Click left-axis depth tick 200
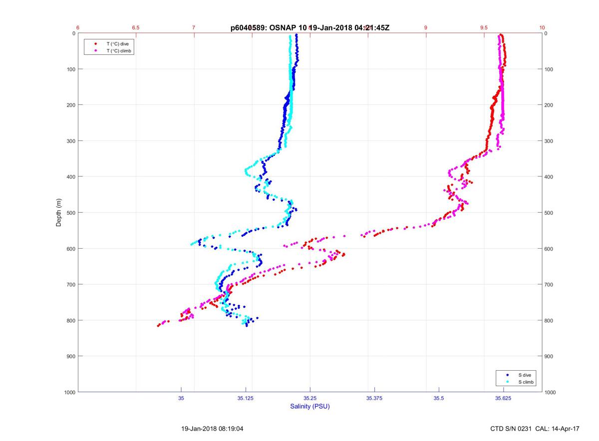599x441 pixels. coord(71,105)
